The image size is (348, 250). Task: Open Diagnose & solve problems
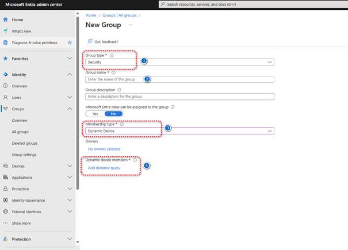click(35, 43)
